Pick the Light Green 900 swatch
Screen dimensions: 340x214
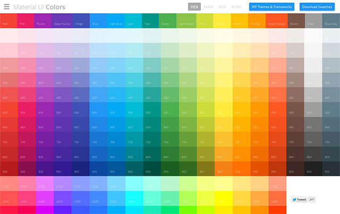pyautogui.click(x=188, y=169)
